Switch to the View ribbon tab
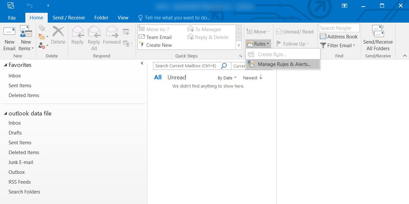Viewport: 409px width, 204px height. click(x=123, y=18)
